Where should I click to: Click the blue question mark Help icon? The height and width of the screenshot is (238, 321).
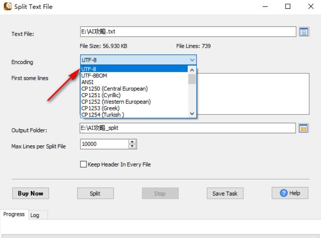tap(284, 193)
